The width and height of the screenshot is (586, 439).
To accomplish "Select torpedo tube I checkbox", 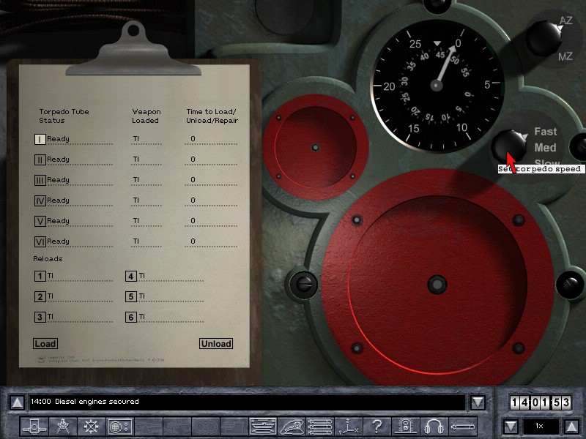I will click(x=40, y=139).
